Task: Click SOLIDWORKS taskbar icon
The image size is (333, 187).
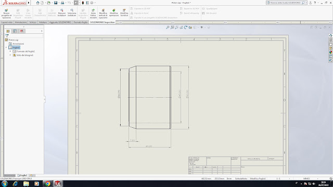Action: click(x=58, y=183)
